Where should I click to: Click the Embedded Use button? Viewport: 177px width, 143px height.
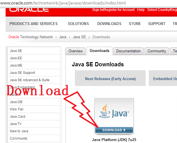163,78
